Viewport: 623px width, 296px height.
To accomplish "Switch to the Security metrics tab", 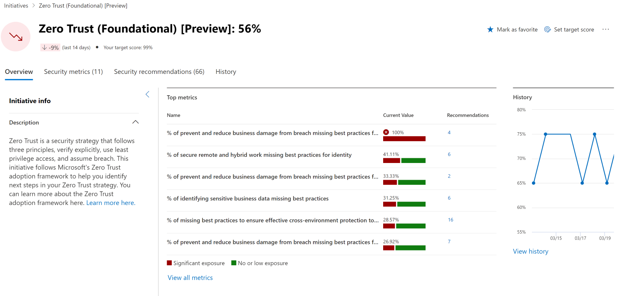I will coord(73,72).
